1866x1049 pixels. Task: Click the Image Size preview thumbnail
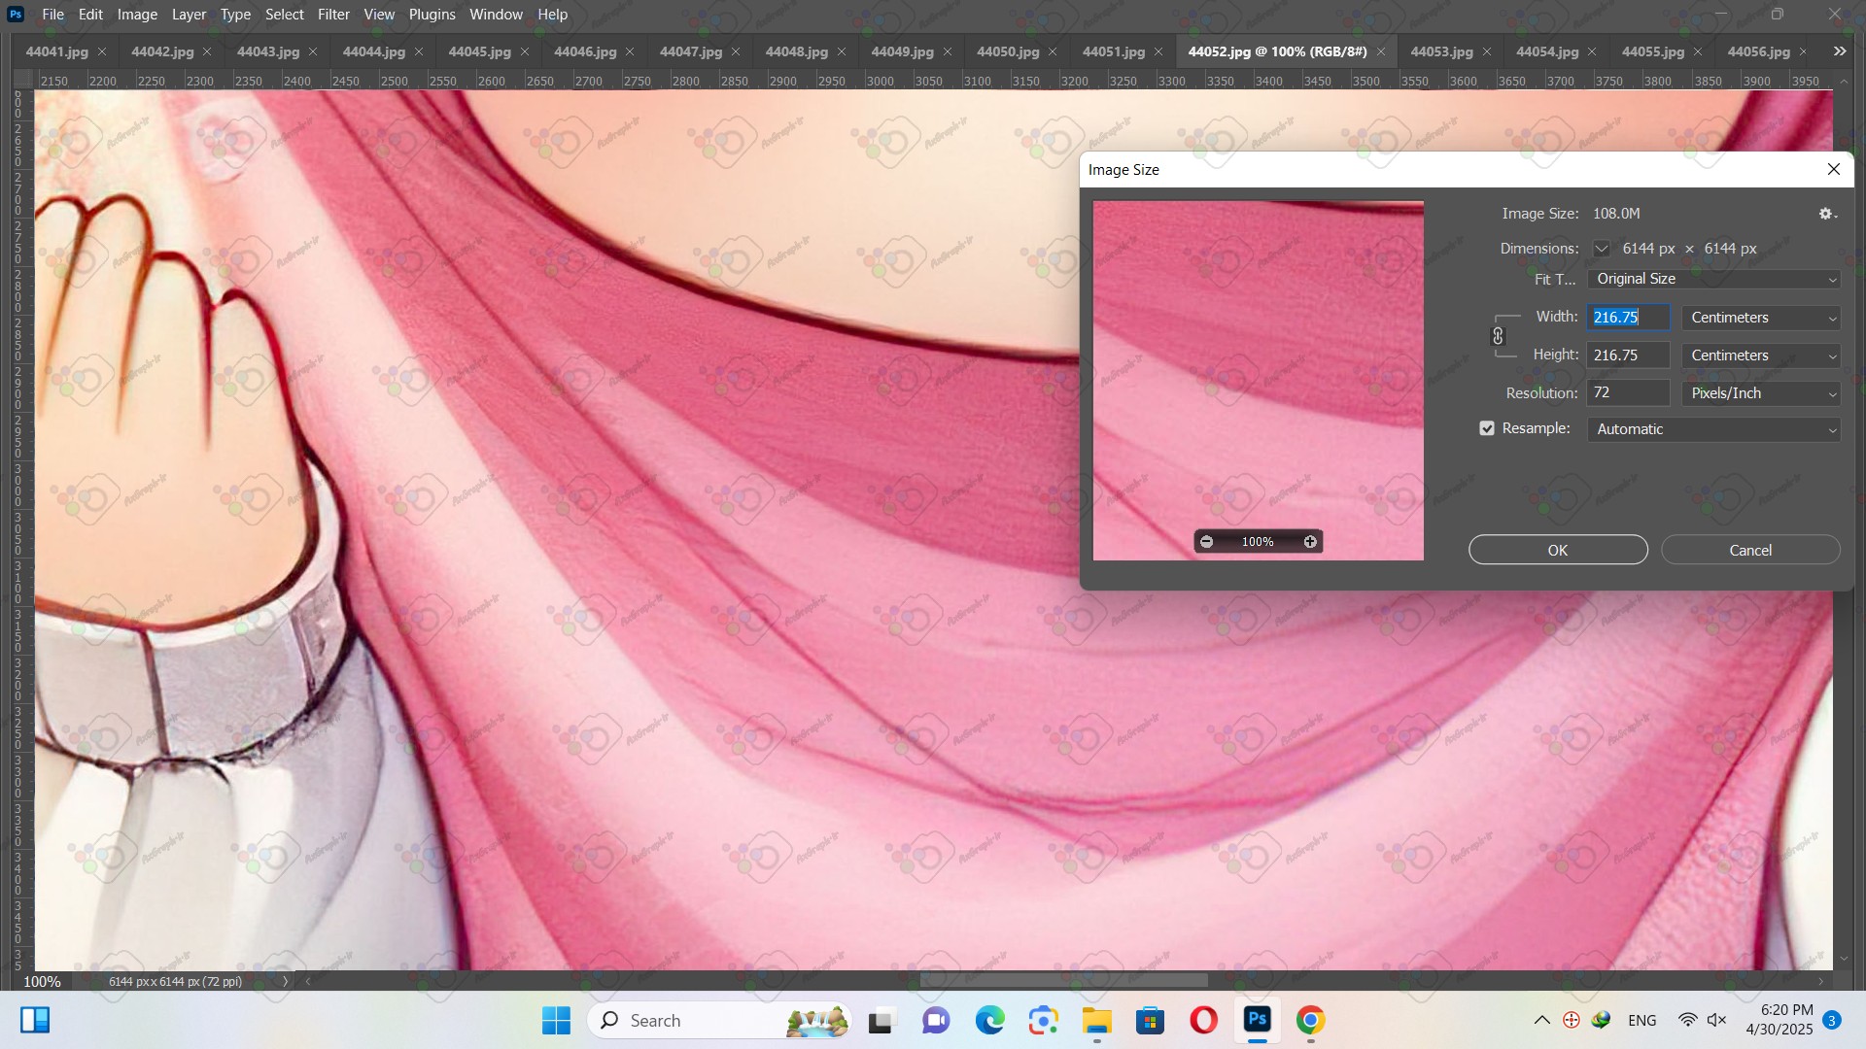[x=1259, y=381]
